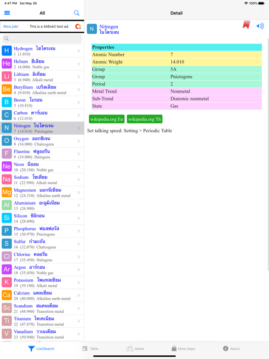269x359 pixels.
Task: Tap the Nitrogen N icon in Detail header
Action: (92, 29)
